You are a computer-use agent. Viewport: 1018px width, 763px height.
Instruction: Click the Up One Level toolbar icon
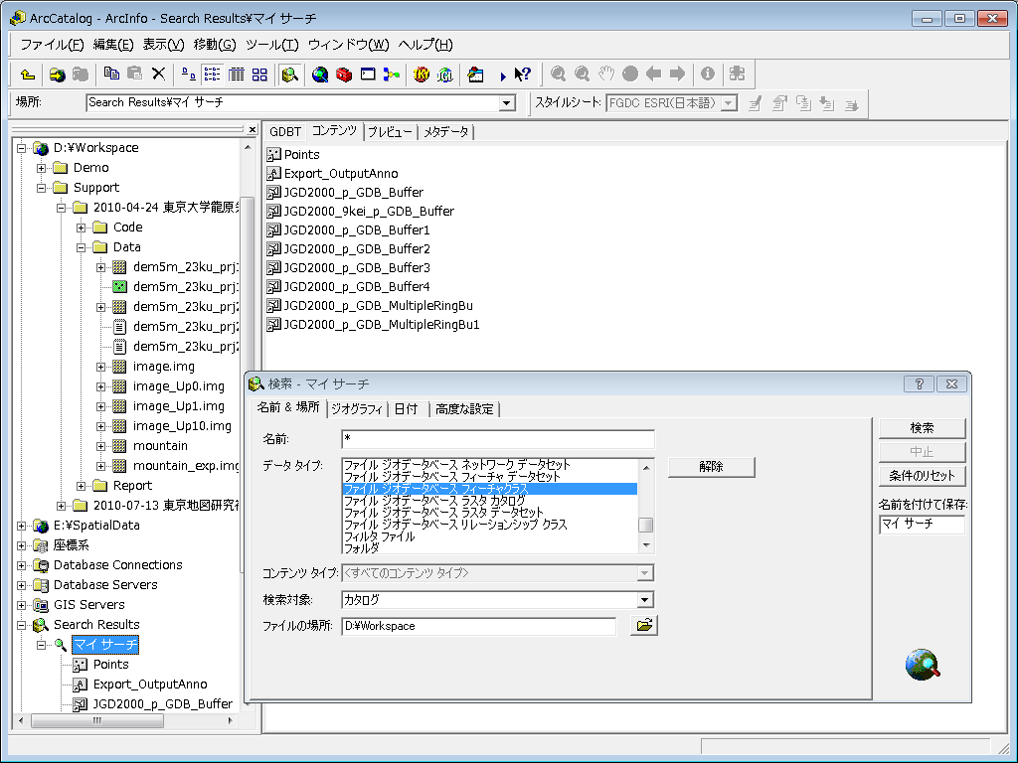(27, 75)
